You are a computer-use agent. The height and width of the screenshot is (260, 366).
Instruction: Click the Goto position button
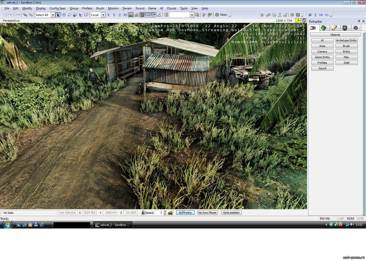point(231,213)
